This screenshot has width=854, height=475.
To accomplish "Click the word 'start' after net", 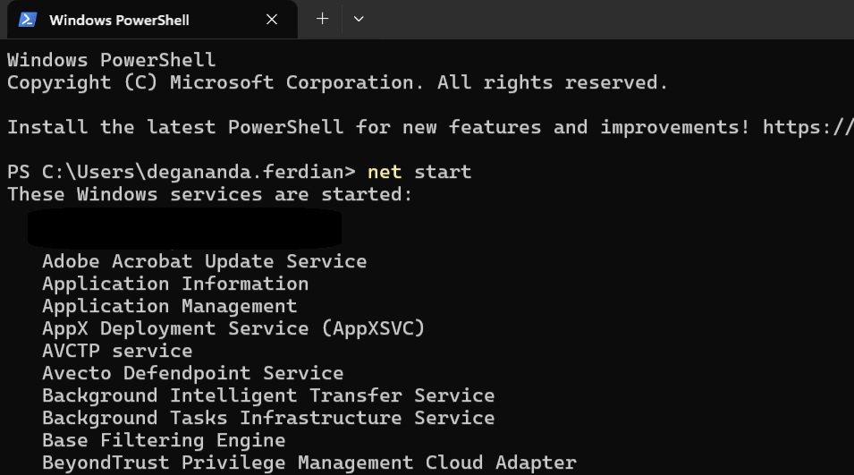I will [443, 172].
